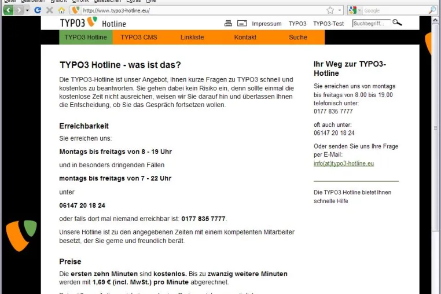Open the history dropdown next to Forward

(27, 10)
